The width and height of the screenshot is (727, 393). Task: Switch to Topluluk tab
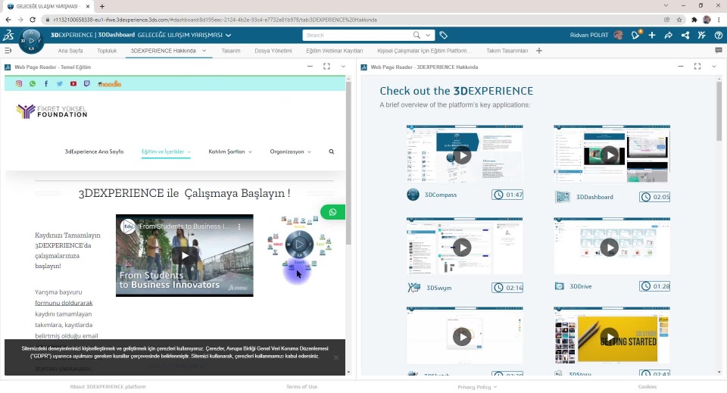[107, 51]
